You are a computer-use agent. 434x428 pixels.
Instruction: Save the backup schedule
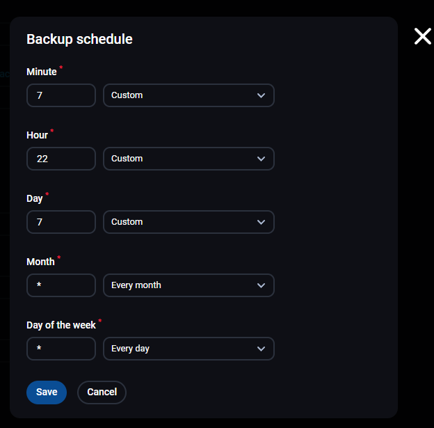tap(47, 393)
